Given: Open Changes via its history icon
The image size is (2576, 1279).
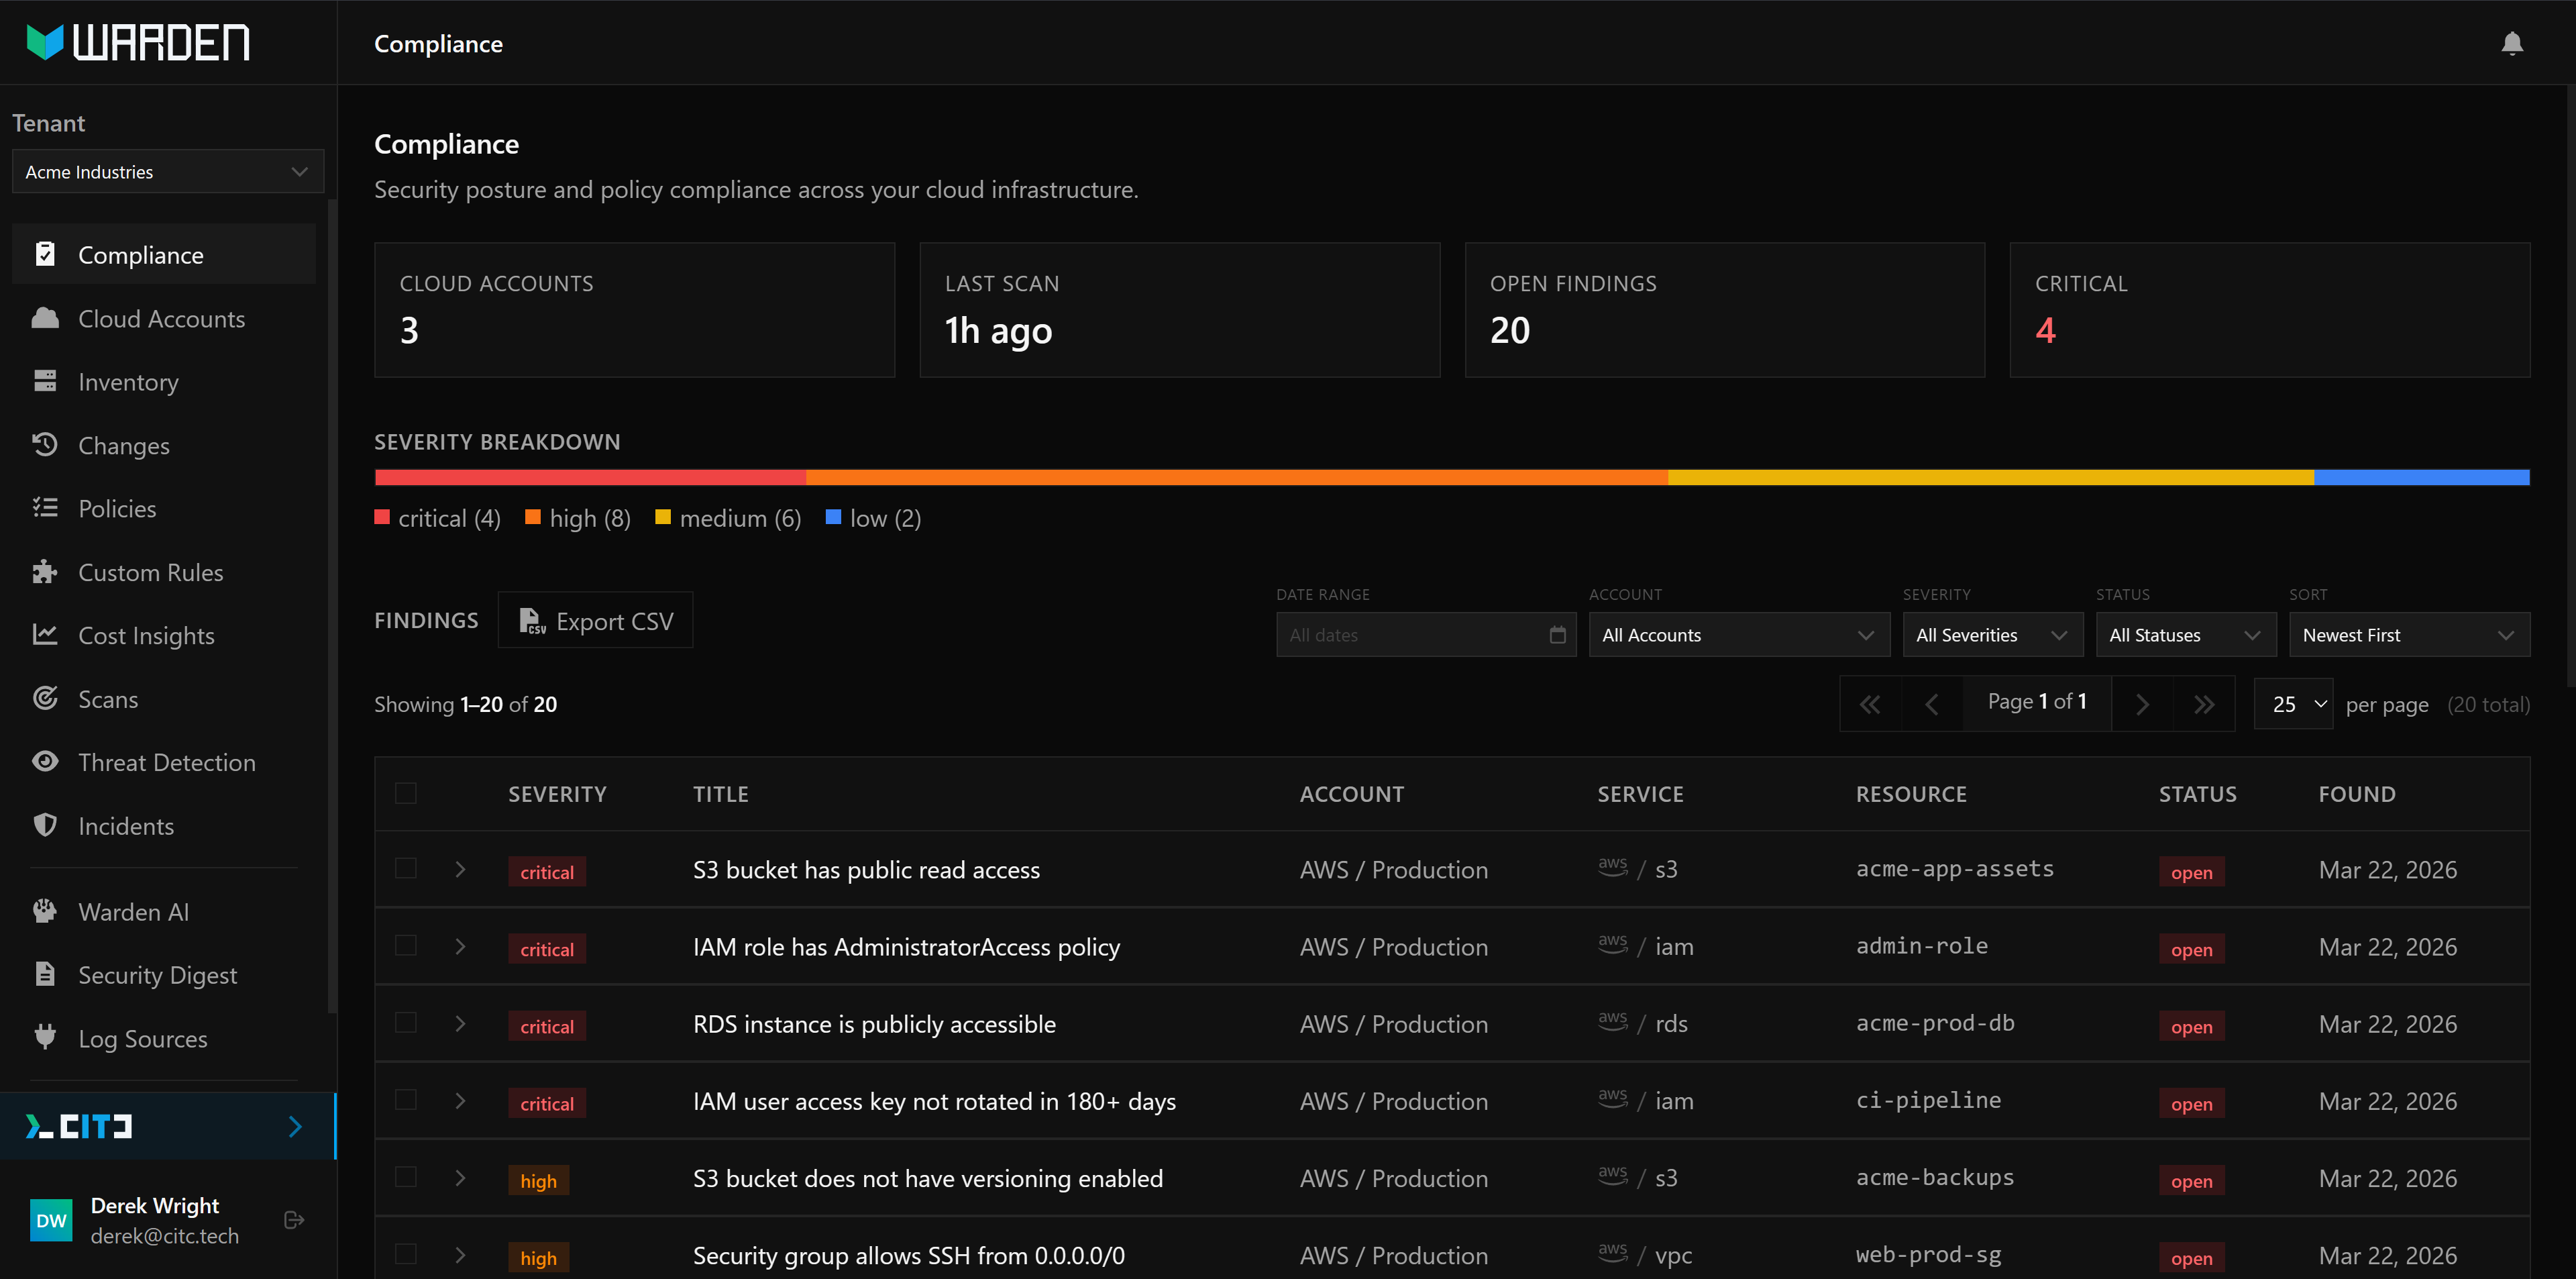Looking at the screenshot, I should click(46, 445).
